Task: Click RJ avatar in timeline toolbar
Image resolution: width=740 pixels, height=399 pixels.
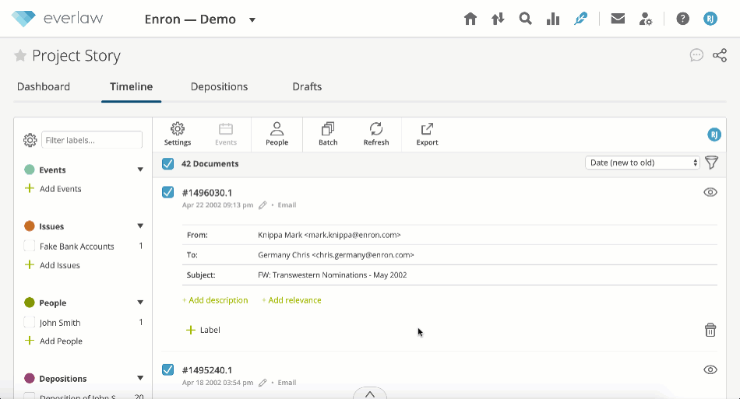Action: click(714, 135)
